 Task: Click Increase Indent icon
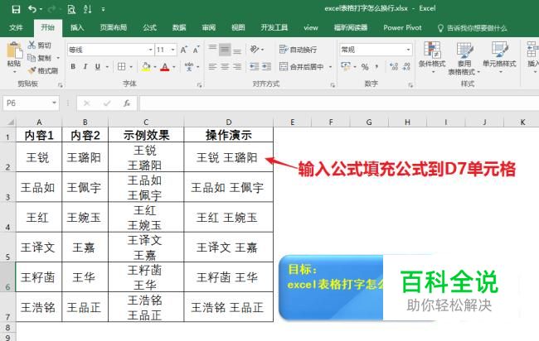[267, 66]
